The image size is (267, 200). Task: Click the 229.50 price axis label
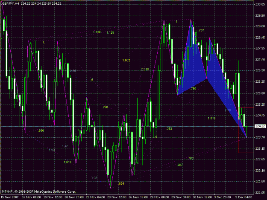[260, 16]
